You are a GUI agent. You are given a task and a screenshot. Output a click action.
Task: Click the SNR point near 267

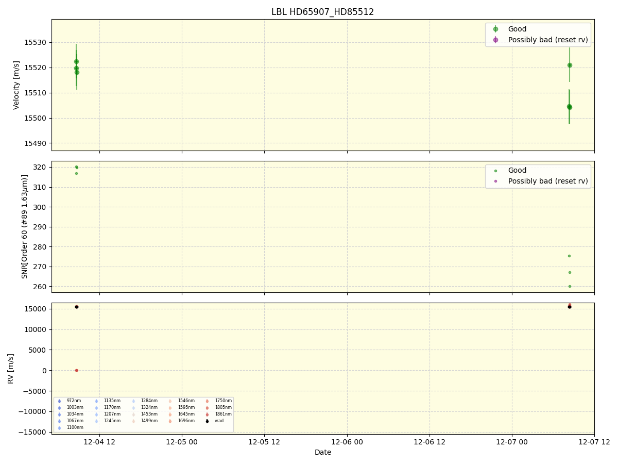point(570,272)
